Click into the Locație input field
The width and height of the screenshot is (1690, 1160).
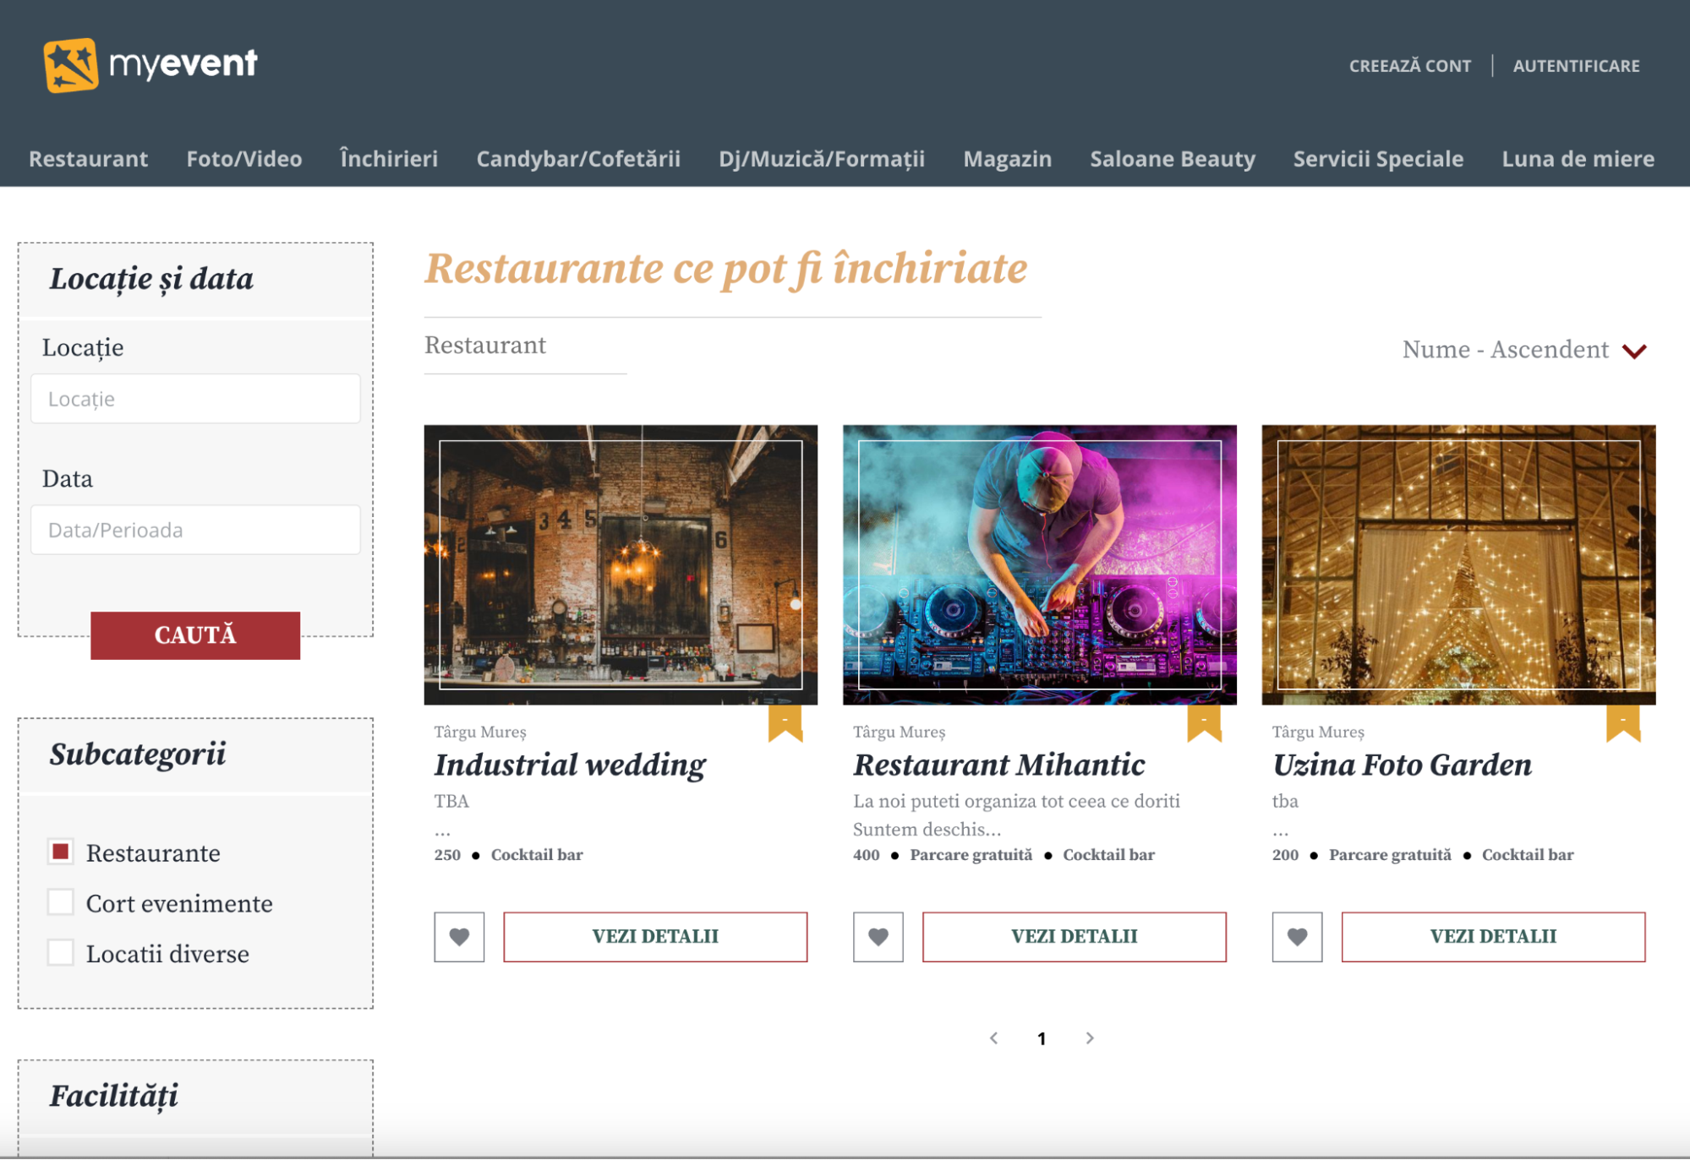[195, 399]
